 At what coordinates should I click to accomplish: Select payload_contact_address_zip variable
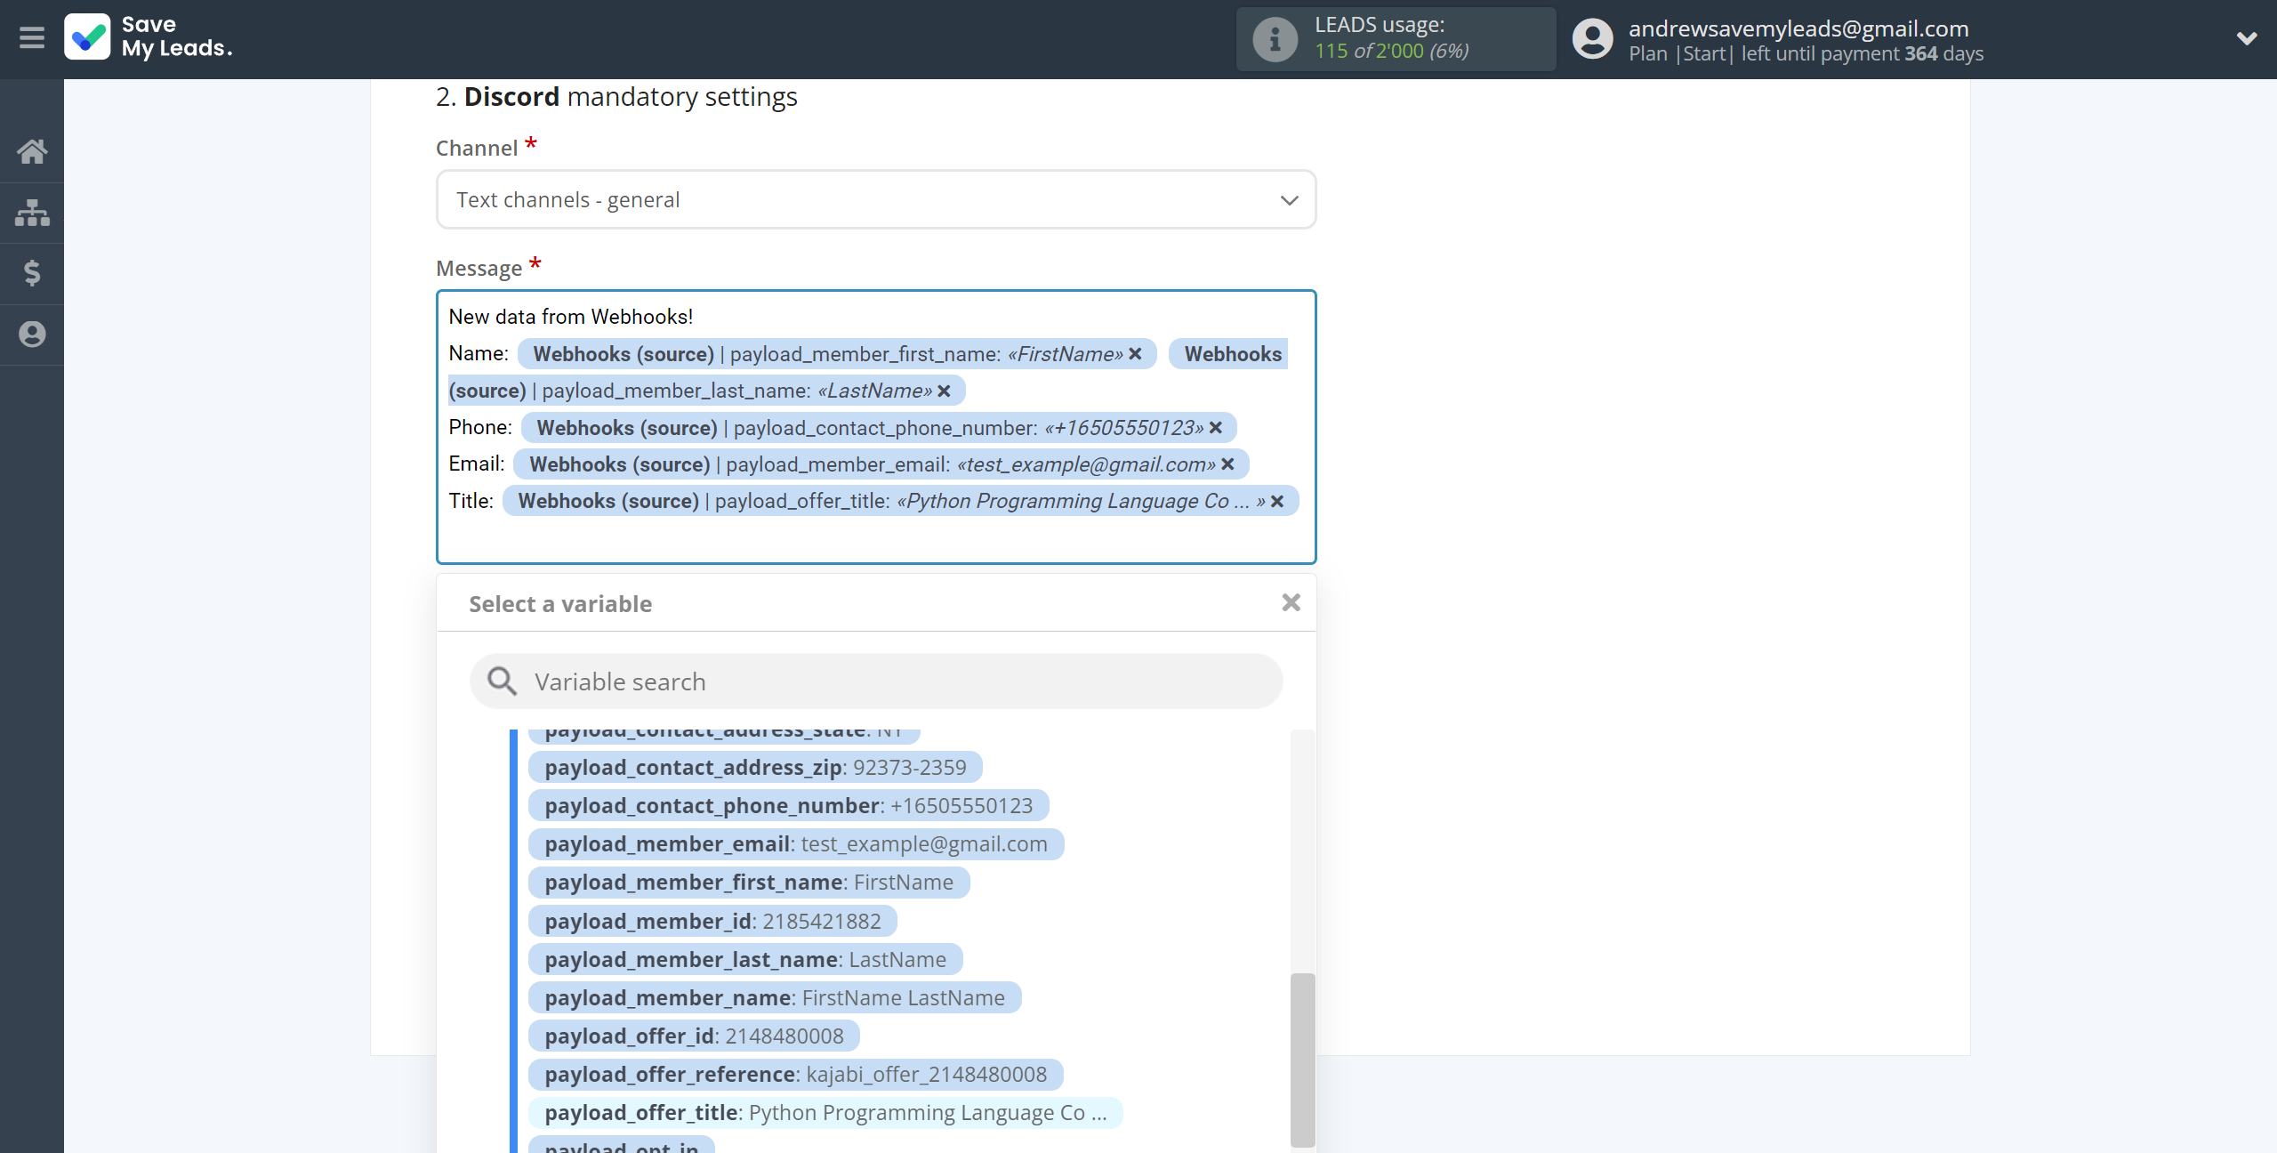point(755,768)
